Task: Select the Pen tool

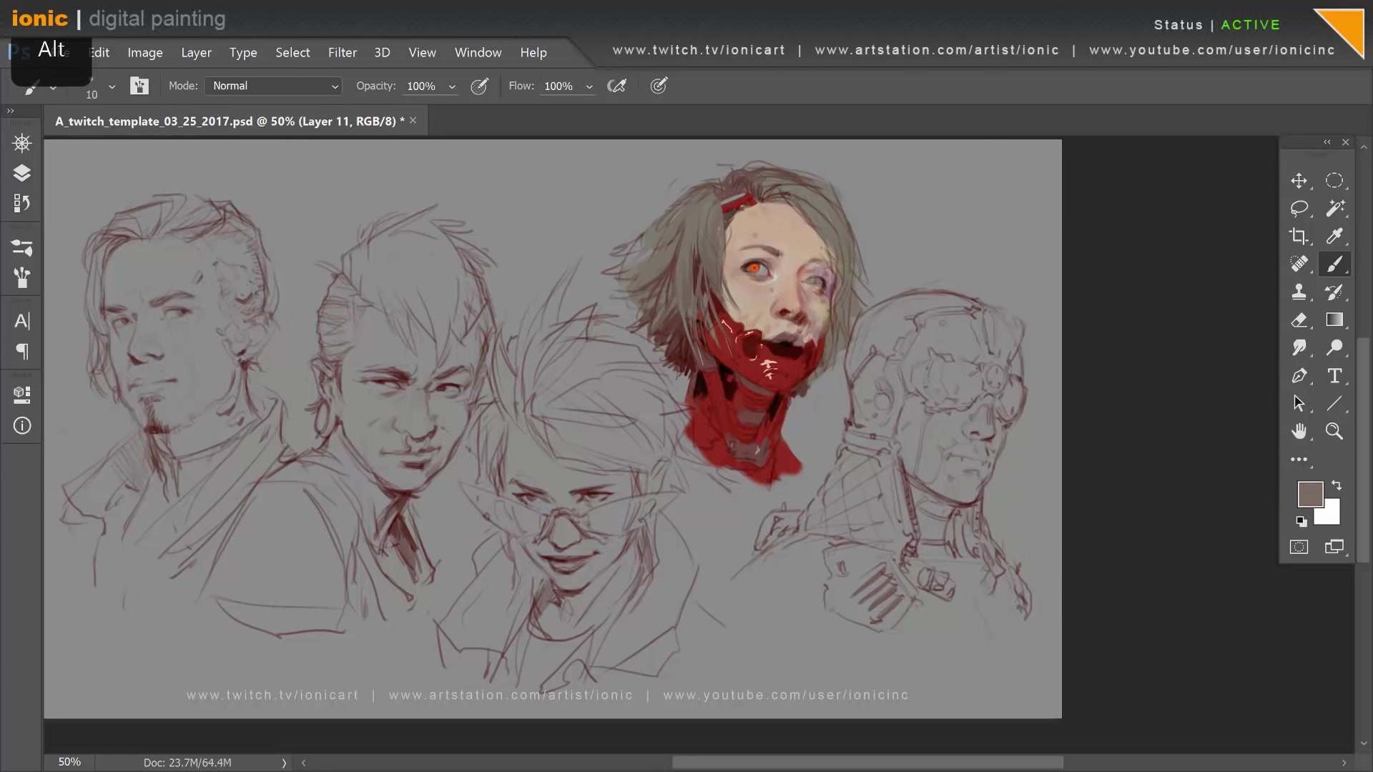Action: coord(1299,375)
